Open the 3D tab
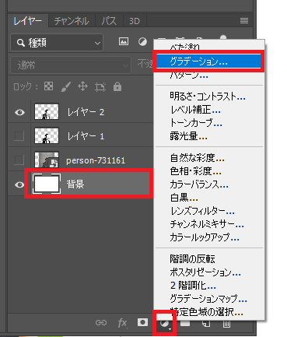287x337 pixels. 135,21
